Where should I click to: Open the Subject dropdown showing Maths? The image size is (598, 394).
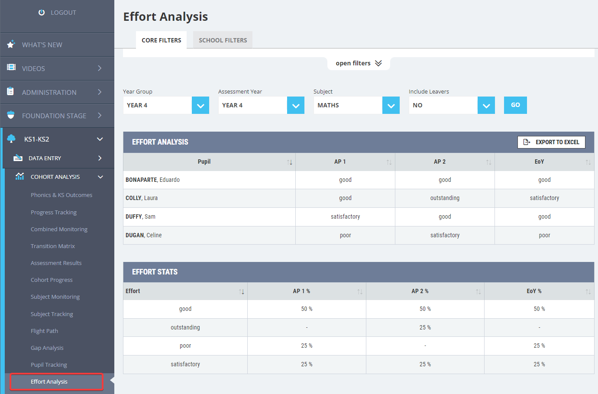coord(391,105)
